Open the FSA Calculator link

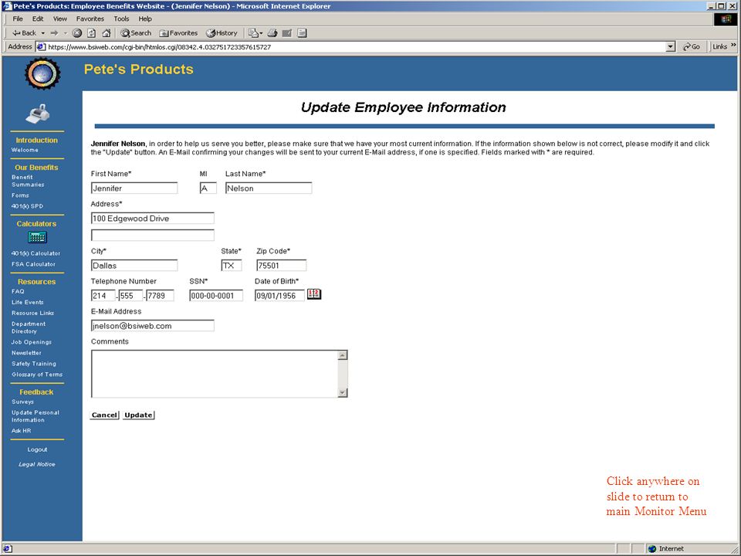tap(33, 264)
